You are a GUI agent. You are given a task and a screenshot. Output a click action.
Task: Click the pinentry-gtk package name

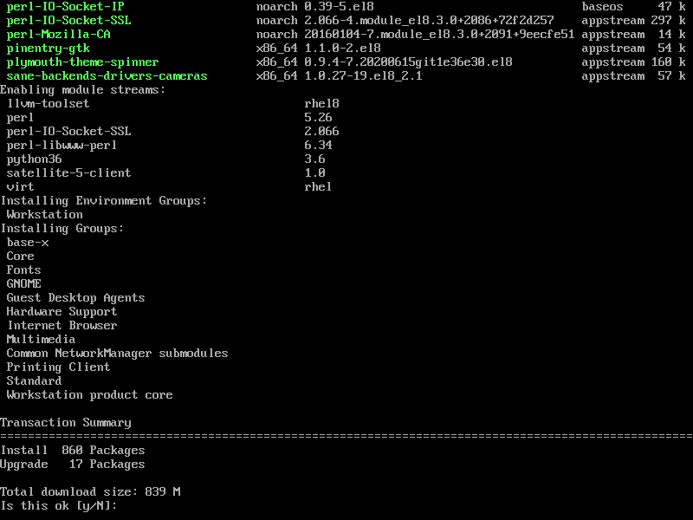pyautogui.click(x=49, y=49)
